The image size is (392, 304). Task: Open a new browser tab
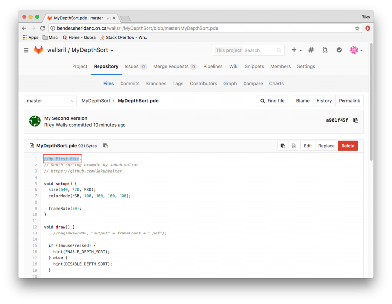coord(125,18)
